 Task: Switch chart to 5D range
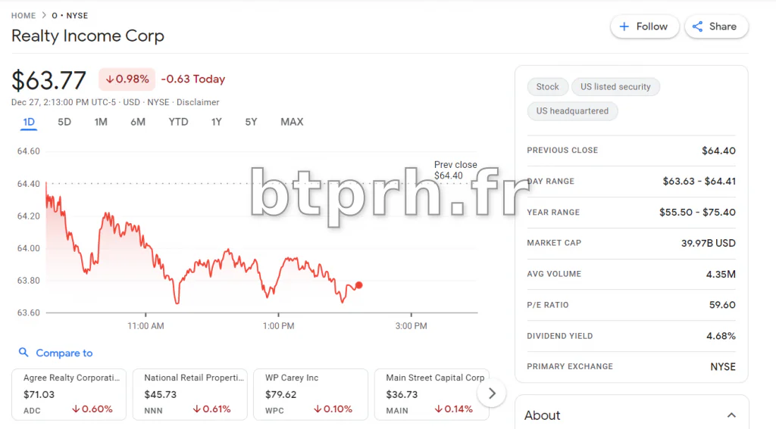coord(64,122)
